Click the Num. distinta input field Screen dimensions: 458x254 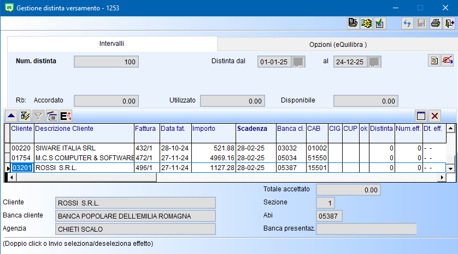pos(106,62)
